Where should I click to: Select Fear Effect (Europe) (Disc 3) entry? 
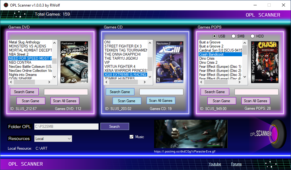tap(221, 75)
